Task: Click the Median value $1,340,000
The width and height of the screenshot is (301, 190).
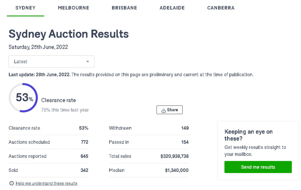Action: [177, 170]
